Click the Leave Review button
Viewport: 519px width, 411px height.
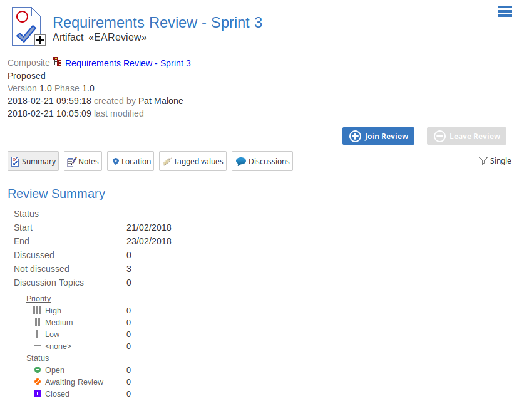pyautogui.click(x=466, y=136)
